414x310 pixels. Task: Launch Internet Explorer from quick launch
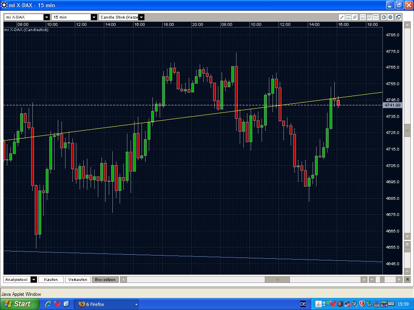pos(48,304)
